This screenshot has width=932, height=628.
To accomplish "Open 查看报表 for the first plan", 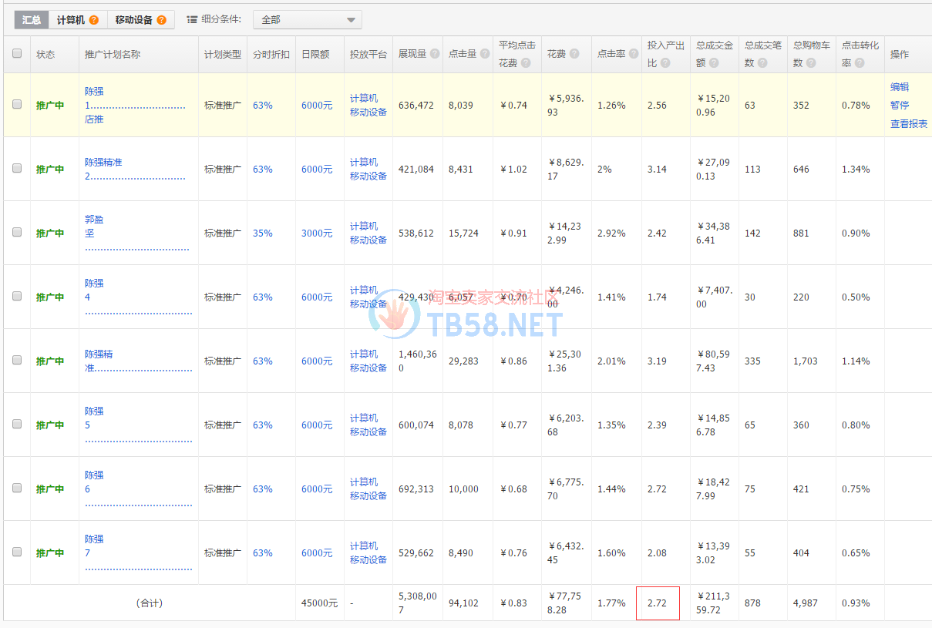I will 908,123.
